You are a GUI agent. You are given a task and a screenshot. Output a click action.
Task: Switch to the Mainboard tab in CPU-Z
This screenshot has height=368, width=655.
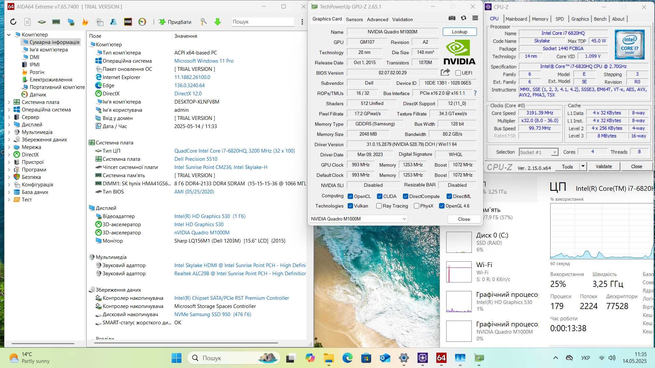(x=516, y=19)
